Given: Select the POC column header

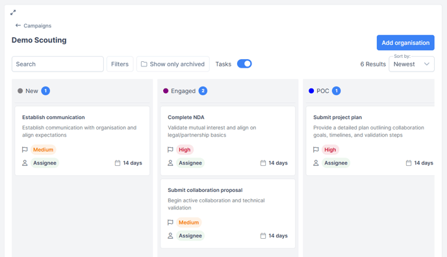Looking at the screenshot, I should pos(324,91).
